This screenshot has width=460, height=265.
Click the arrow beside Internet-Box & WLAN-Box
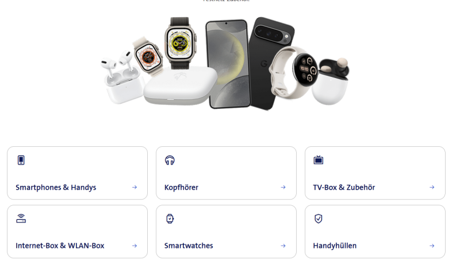pos(135,245)
